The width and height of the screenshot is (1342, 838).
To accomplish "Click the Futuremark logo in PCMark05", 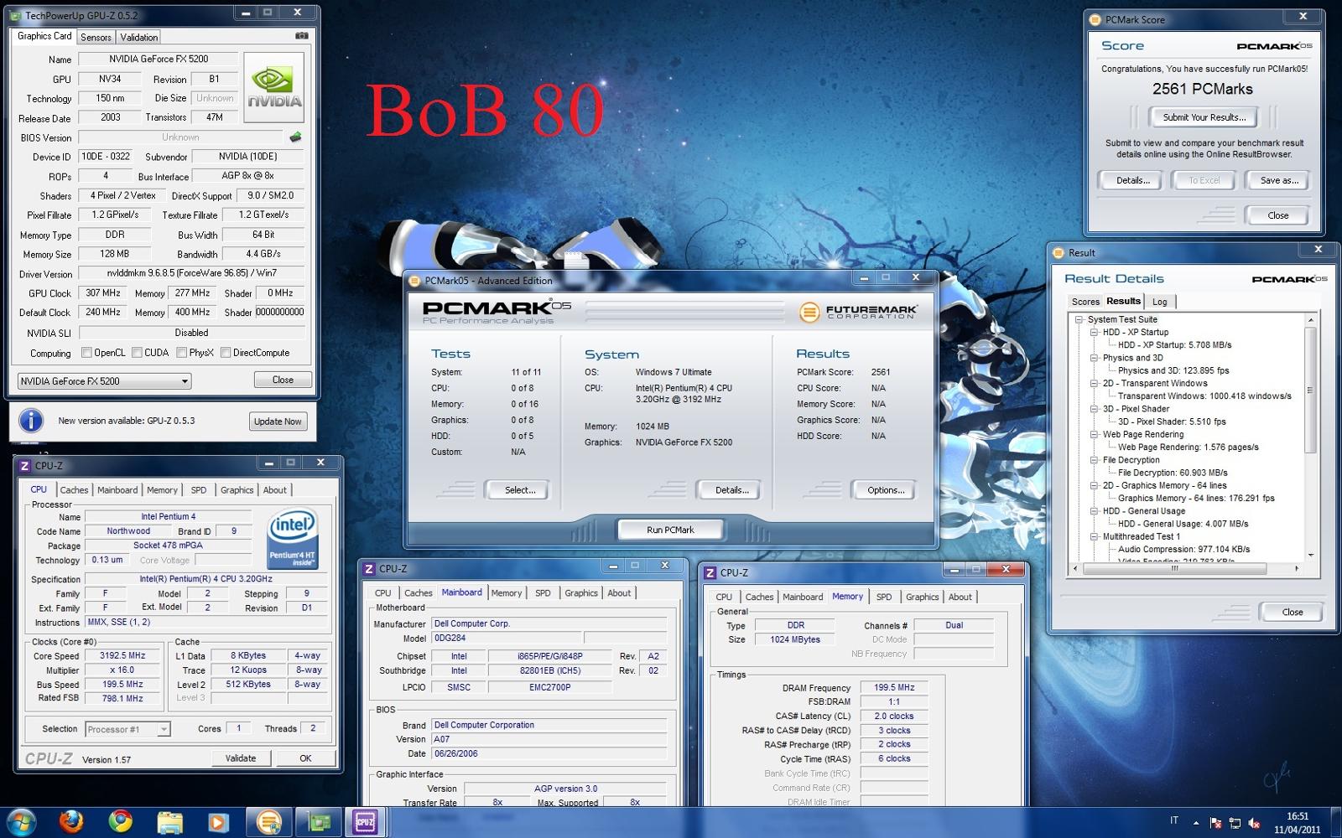I will pyautogui.click(x=858, y=312).
